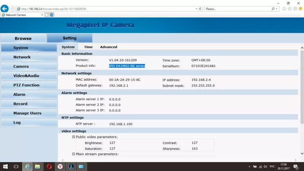Go back with the browser back arrow

coord(5,9)
